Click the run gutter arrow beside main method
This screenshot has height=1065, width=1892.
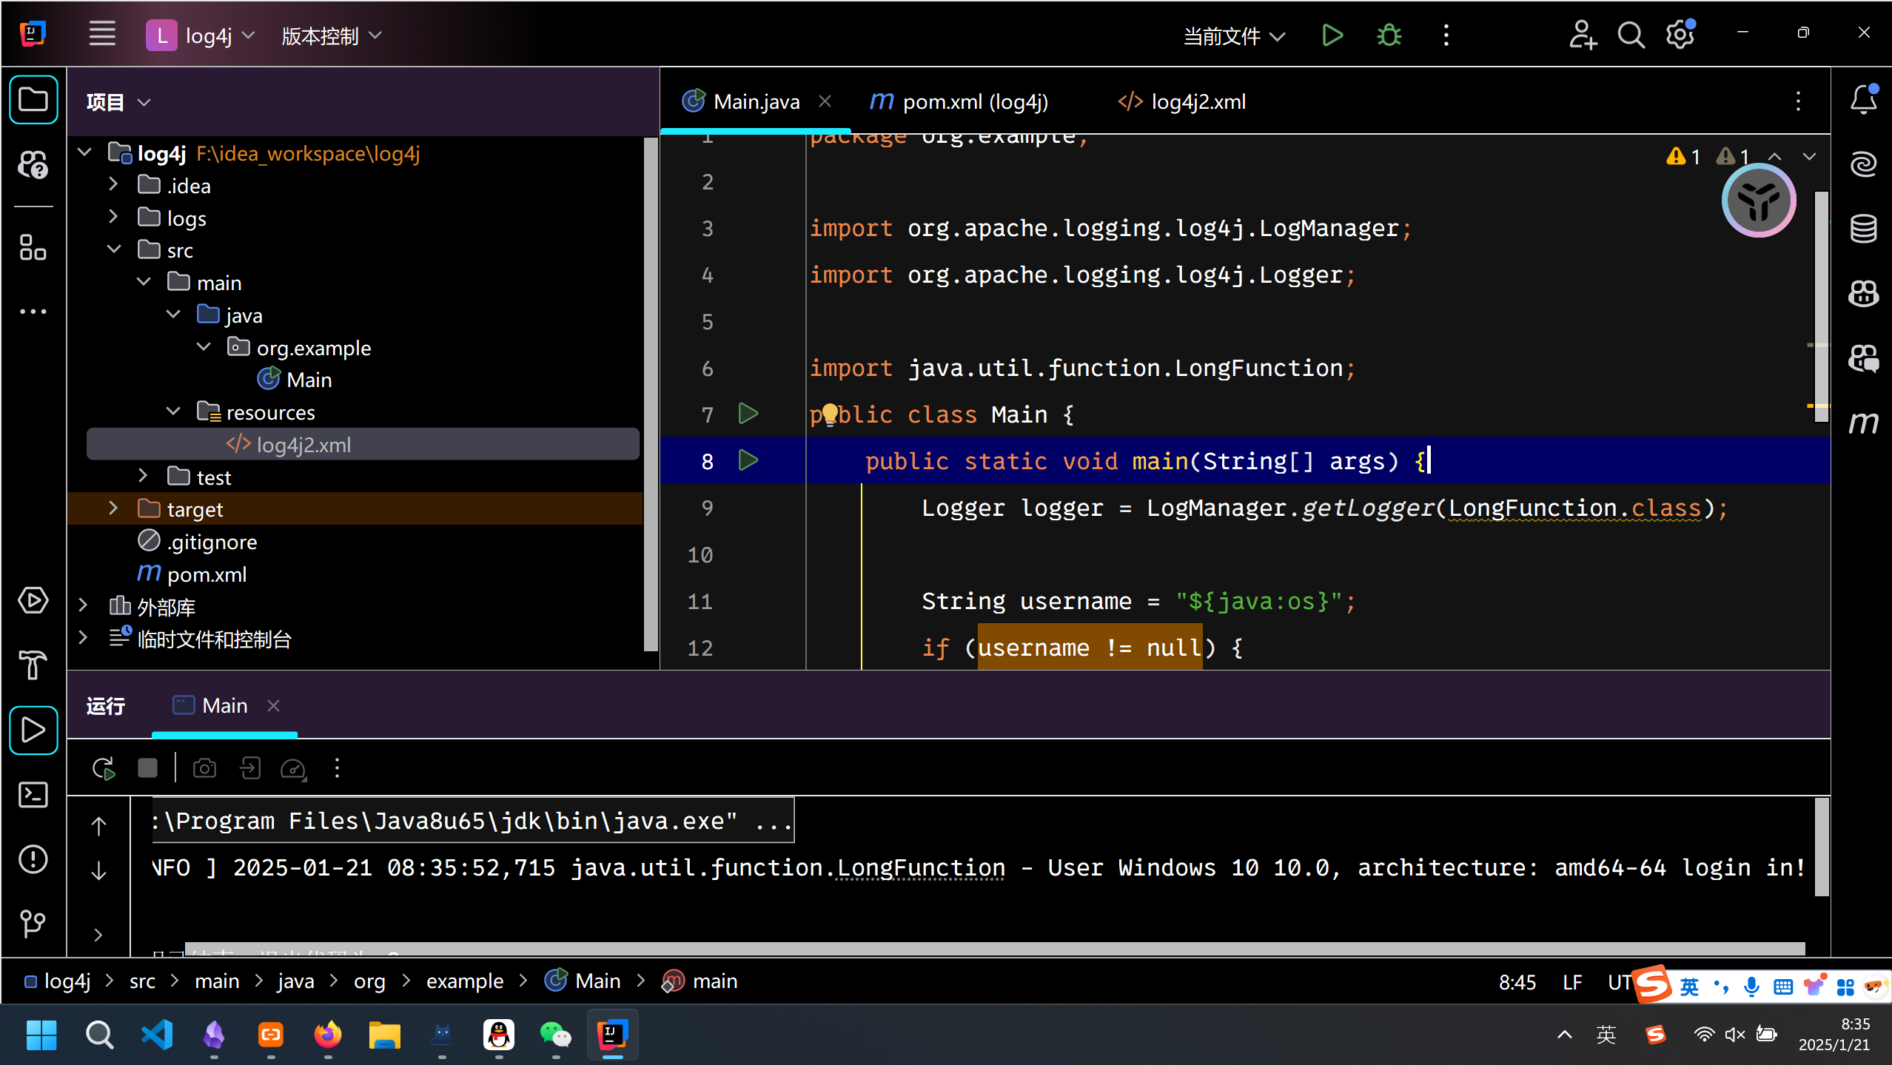[748, 460]
